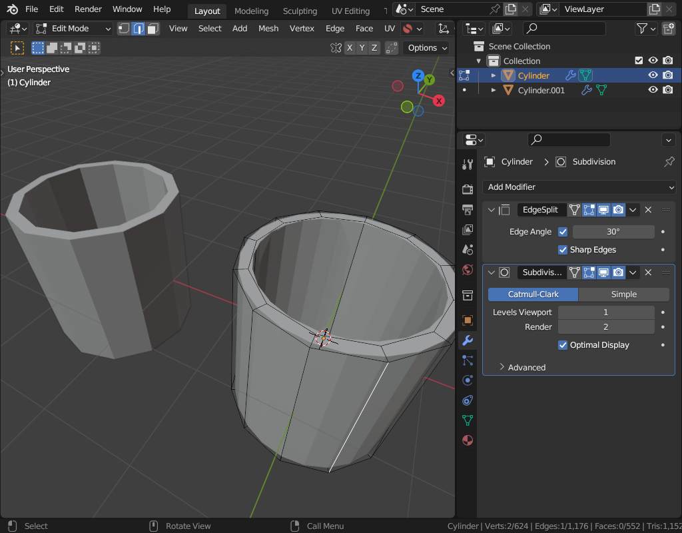Open View Layer properties tab
The height and width of the screenshot is (533, 682).
[468, 230]
